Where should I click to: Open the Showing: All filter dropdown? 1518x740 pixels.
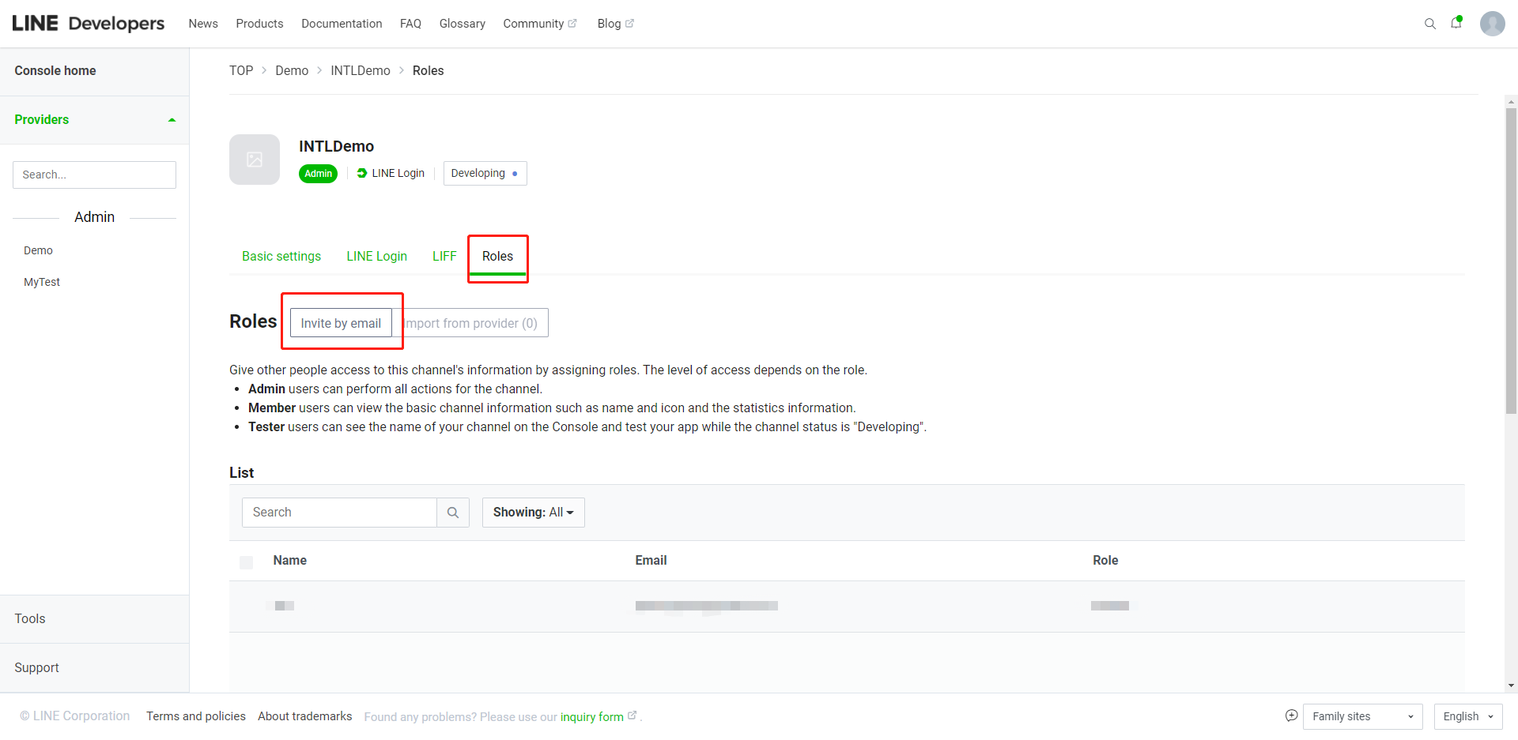(533, 512)
